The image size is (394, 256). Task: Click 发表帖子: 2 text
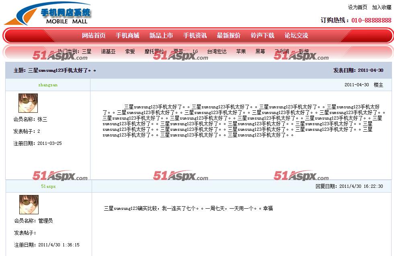point(27,131)
